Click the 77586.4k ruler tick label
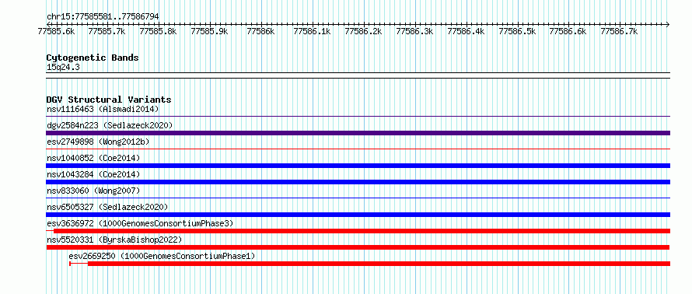 [466, 31]
